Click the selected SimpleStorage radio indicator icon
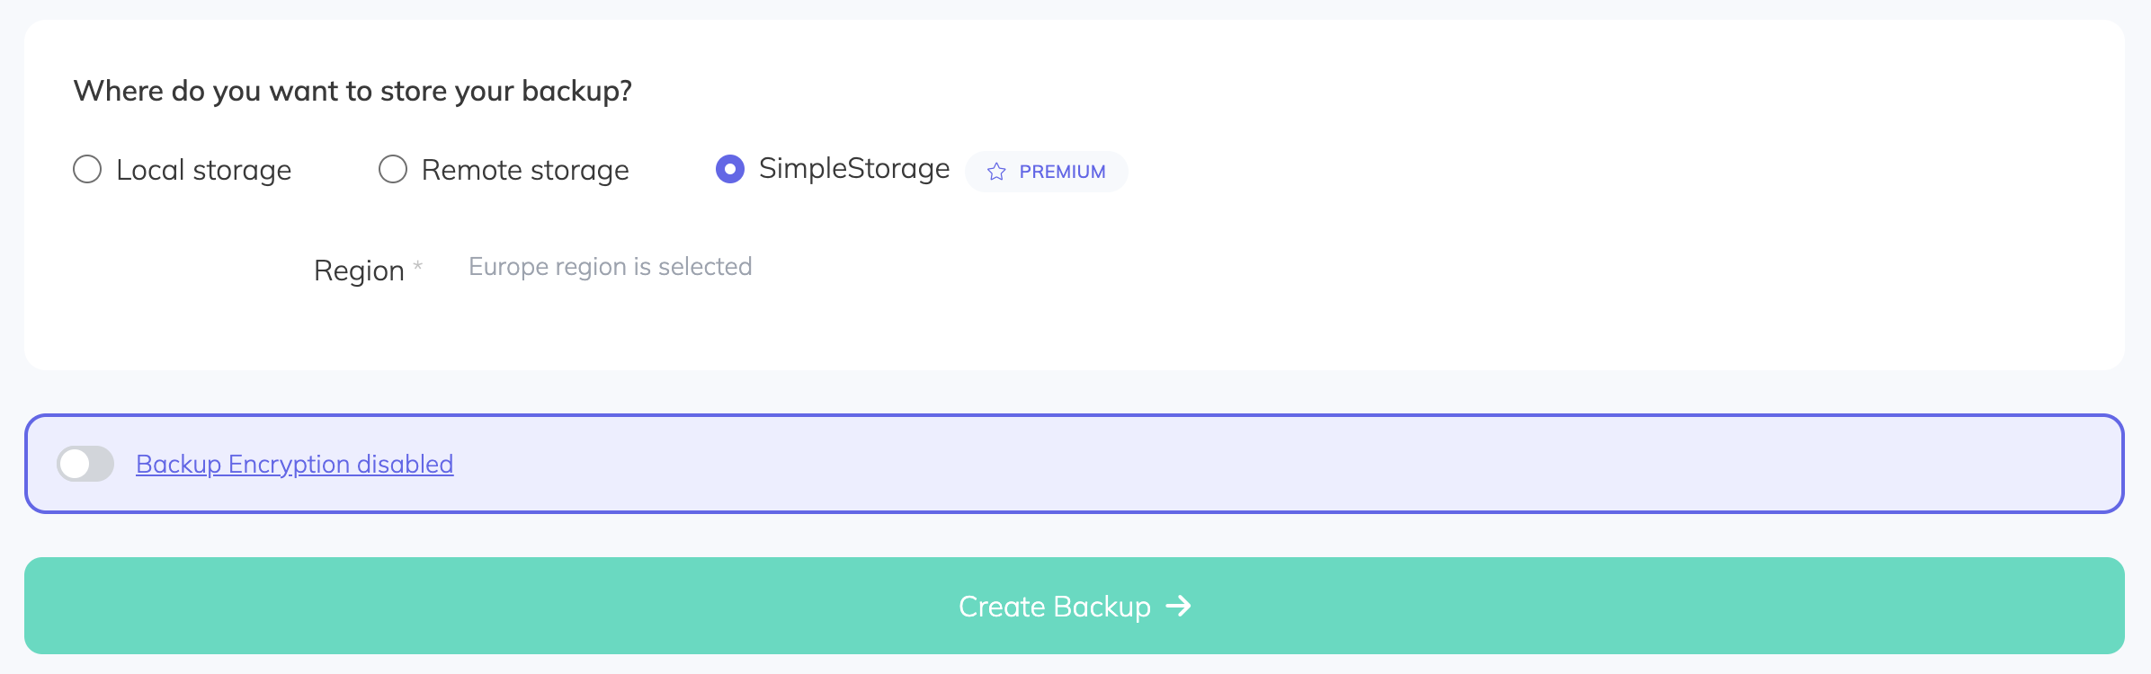Image resolution: width=2151 pixels, height=674 pixels. point(728,168)
